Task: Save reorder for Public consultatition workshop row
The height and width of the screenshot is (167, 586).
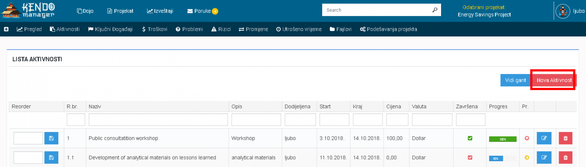Action: pyautogui.click(x=51, y=138)
